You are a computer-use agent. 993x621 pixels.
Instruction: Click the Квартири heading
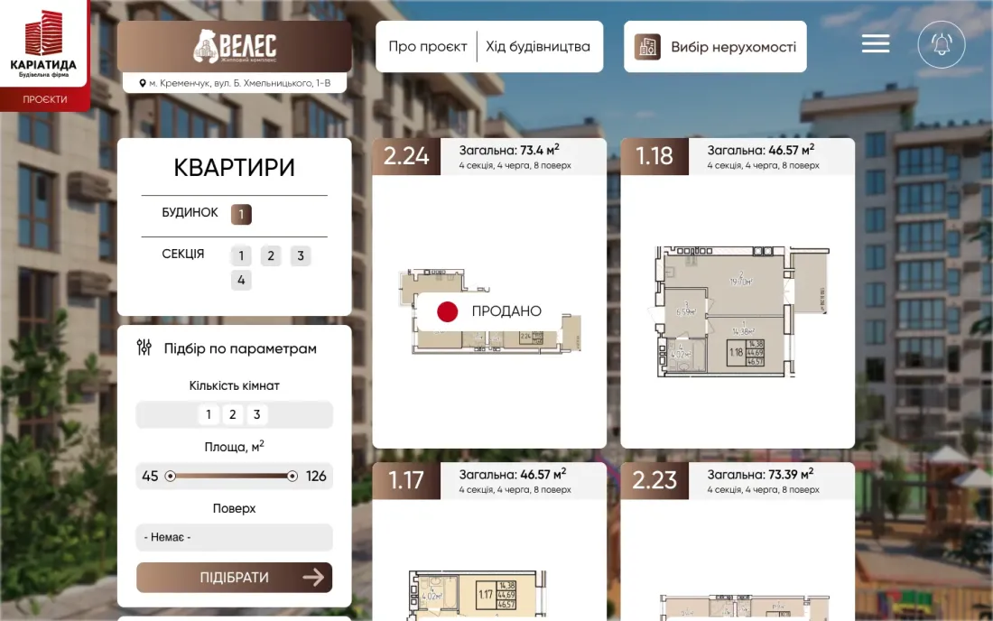(x=235, y=168)
